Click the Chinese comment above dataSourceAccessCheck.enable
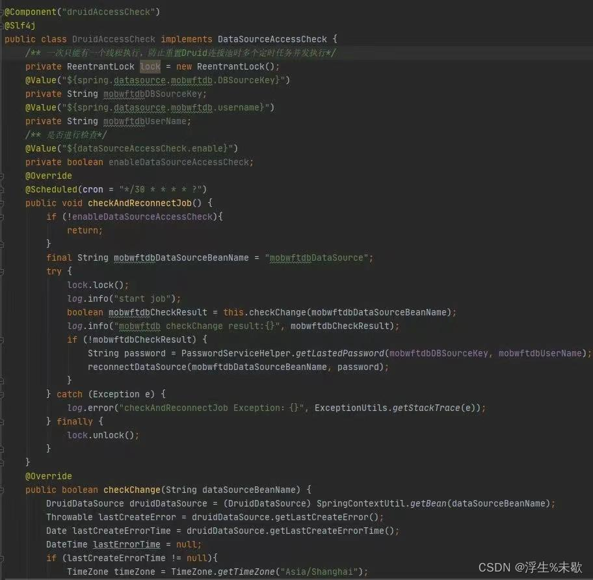 click(x=66, y=135)
